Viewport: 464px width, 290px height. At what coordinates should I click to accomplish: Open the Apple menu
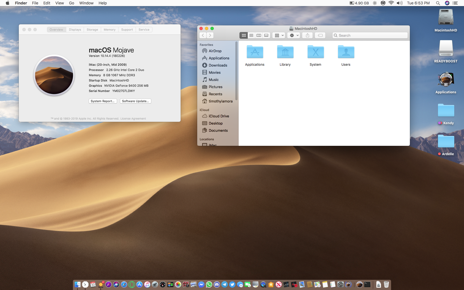tap(7, 3)
